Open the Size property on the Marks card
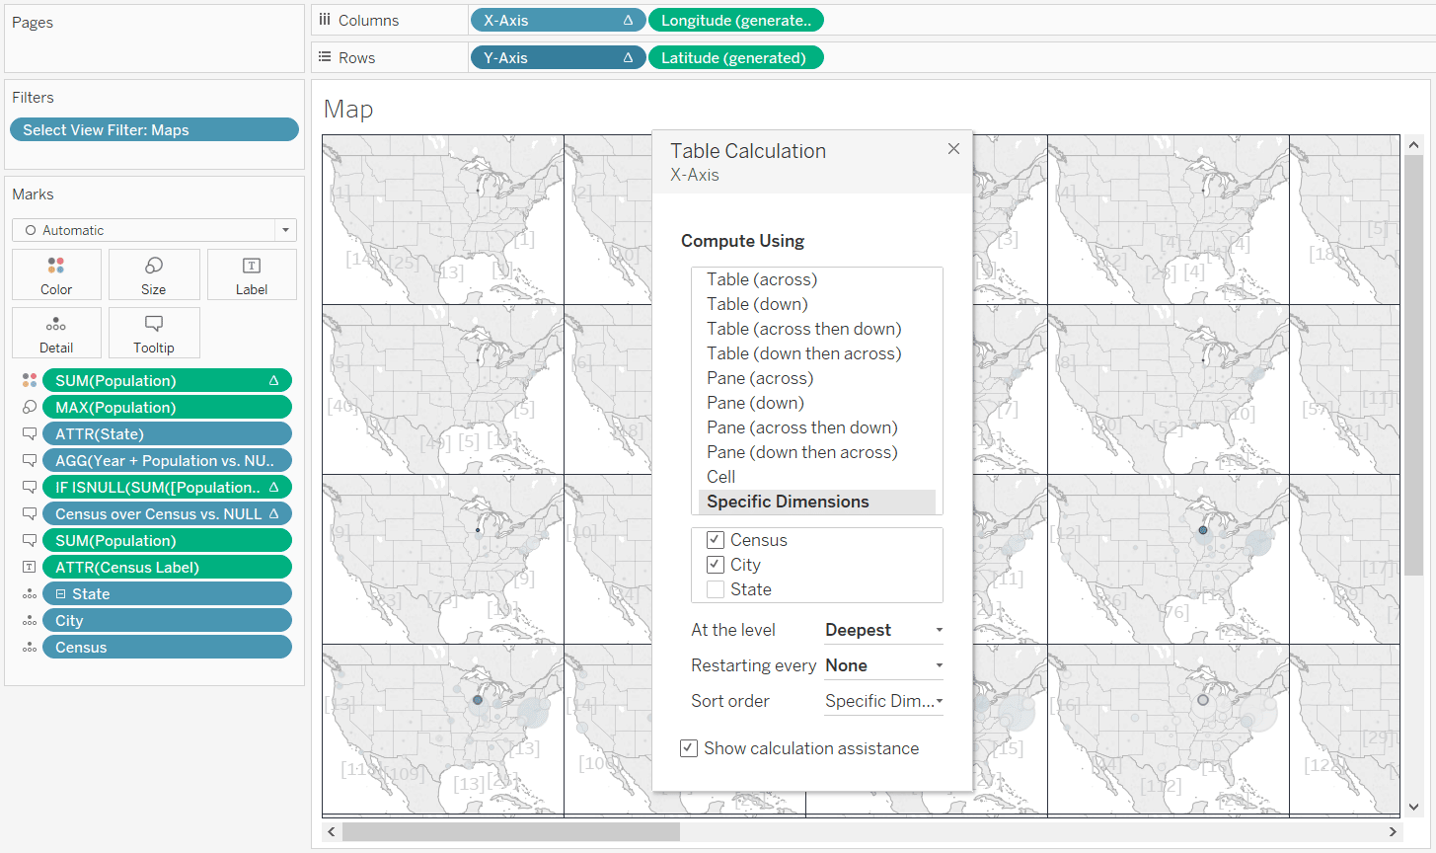This screenshot has width=1436, height=853. (x=154, y=273)
